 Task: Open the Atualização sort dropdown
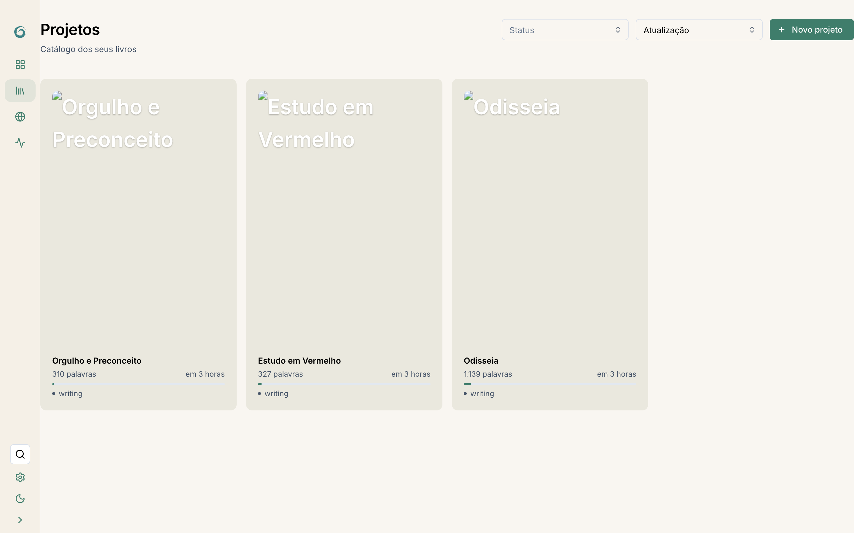[699, 30]
